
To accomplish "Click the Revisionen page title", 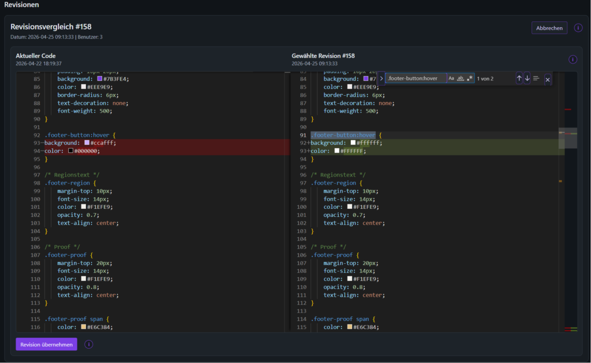I will [21, 5].
